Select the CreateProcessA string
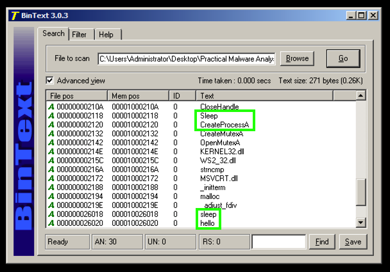The image size is (390, 272). [x=225, y=125]
